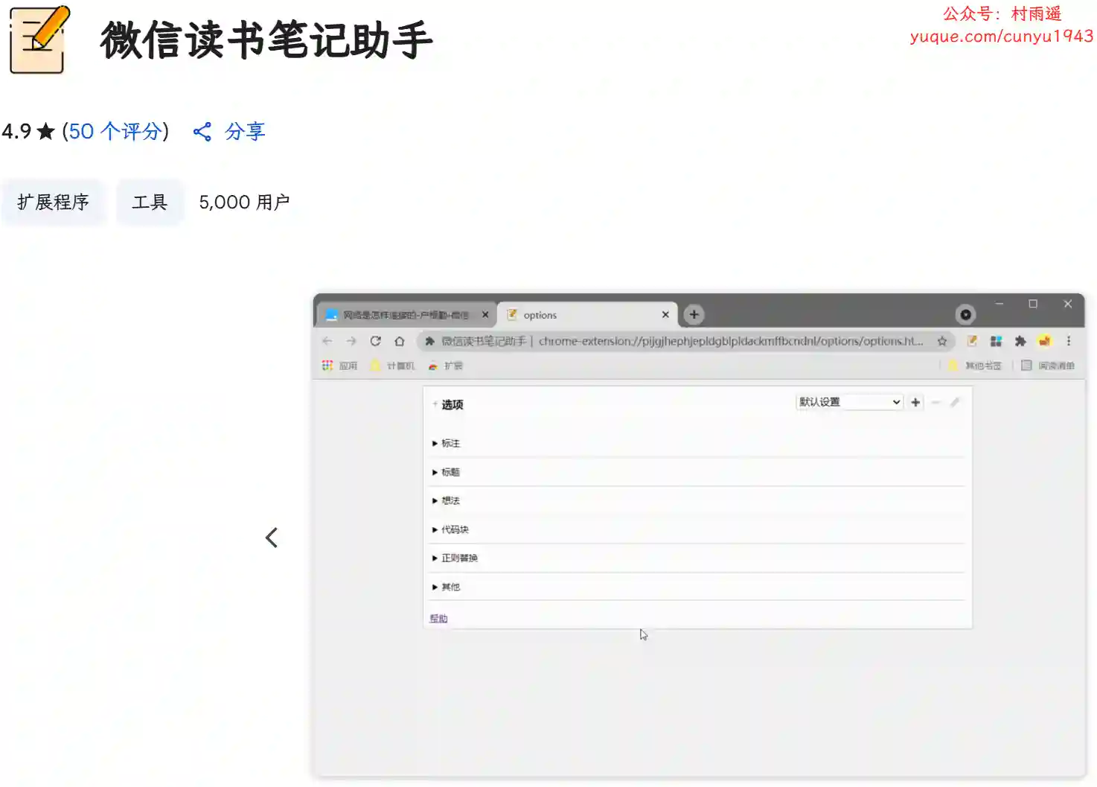Open the 默认设置 dropdown
The width and height of the screenshot is (1097, 787).
pos(849,402)
